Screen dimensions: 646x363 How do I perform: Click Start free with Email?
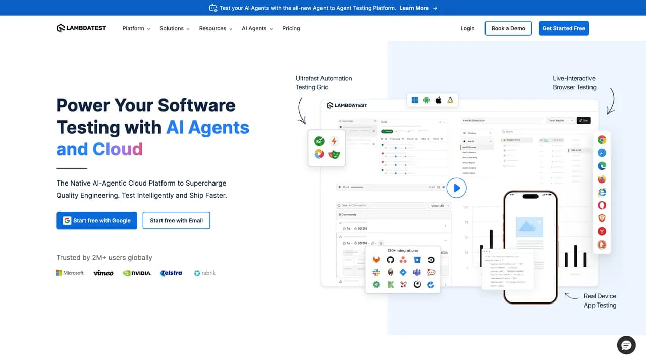pyautogui.click(x=176, y=220)
